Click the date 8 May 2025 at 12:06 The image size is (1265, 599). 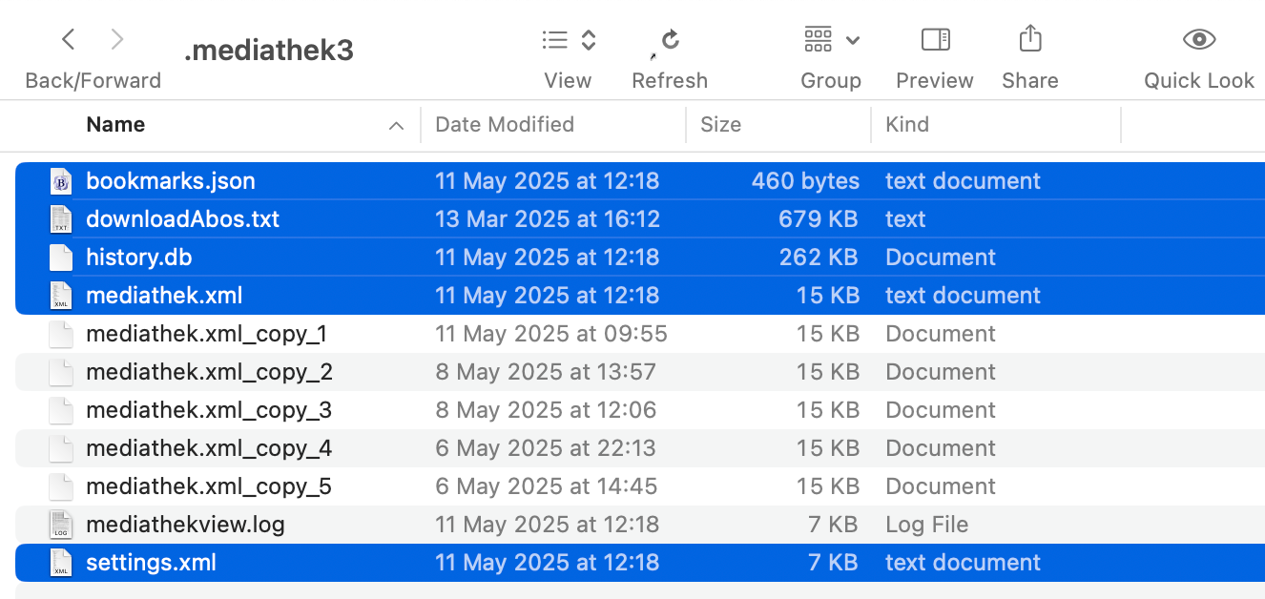tap(546, 410)
